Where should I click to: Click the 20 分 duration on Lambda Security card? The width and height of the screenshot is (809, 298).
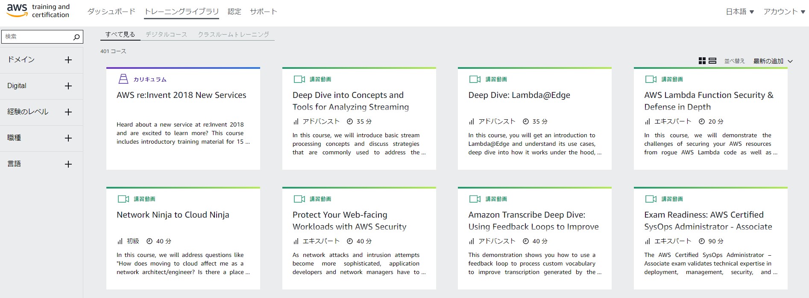pyautogui.click(x=716, y=121)
